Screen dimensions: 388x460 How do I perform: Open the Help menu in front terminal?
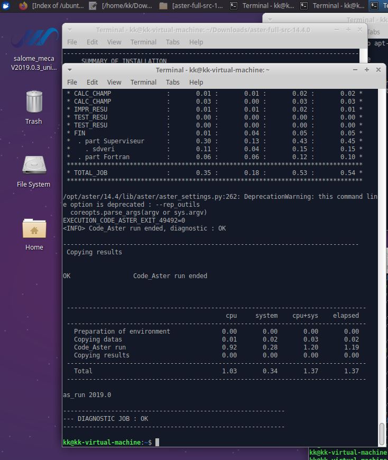pyautogui.click(x=196, y=82)
